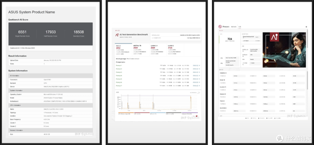The height and width of the screenshot is (145, 314).
Task: Select the LLAMA 2 model tab
Action: [x=175, y=49]
